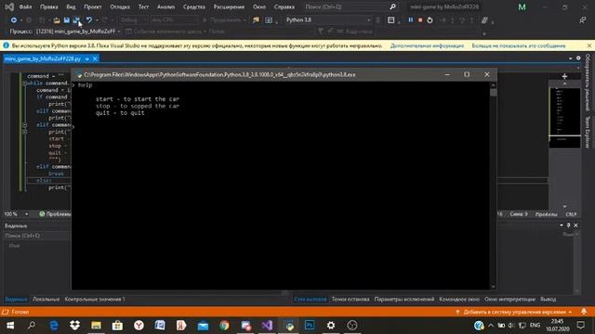Open the Правка menu
Image resolution: width=595 pixels, height=334 pixels.
(x=49, y=6)
